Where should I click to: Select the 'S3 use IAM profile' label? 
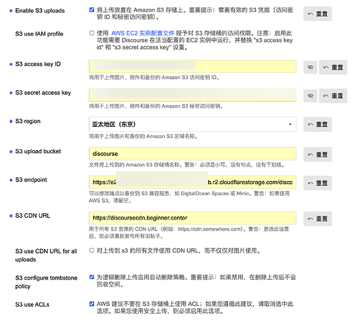(x=39, y=34)
